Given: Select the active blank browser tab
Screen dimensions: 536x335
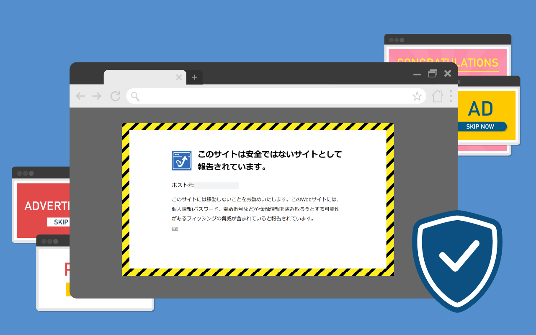Looking at the screenshot, I should point(140,77).
